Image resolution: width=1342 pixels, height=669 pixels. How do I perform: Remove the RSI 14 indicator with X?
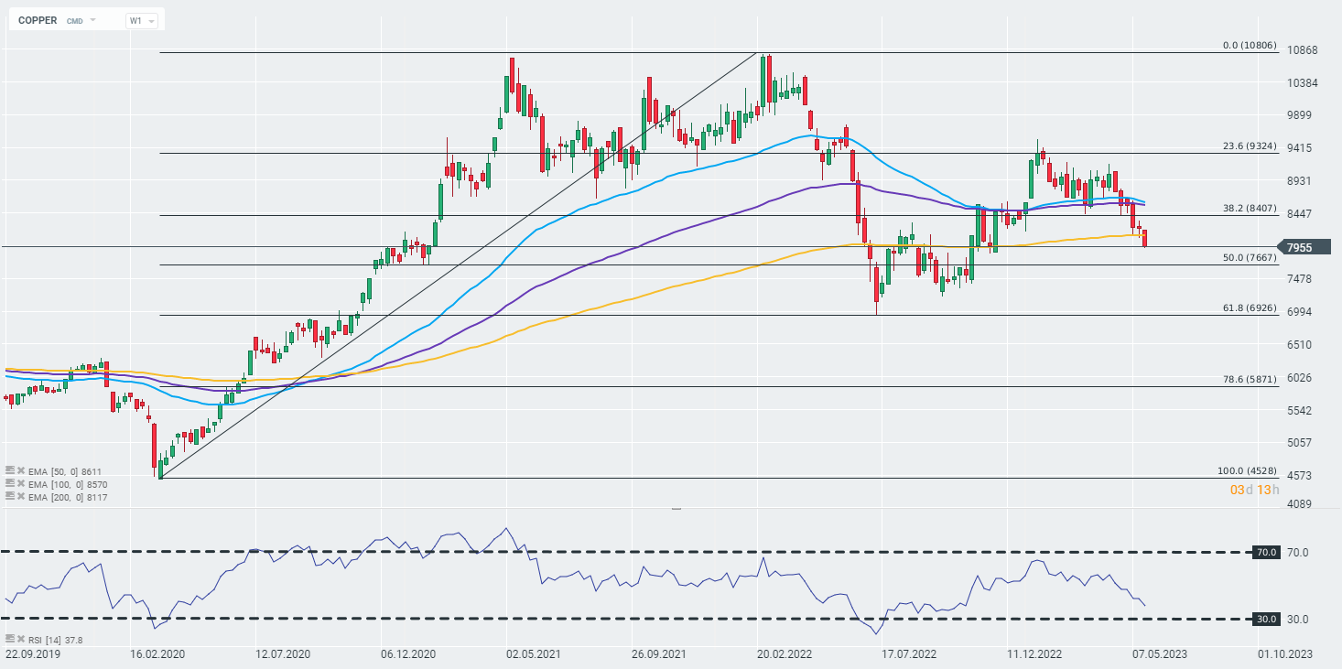(x=21, y=640)
